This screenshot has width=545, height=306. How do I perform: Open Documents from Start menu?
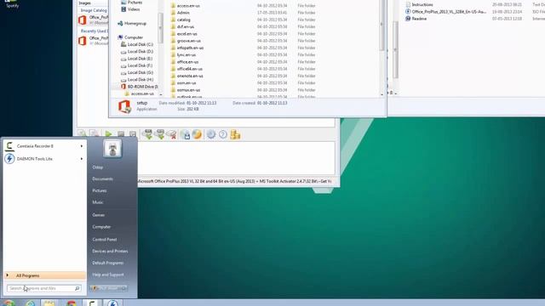tap(102, 179)
